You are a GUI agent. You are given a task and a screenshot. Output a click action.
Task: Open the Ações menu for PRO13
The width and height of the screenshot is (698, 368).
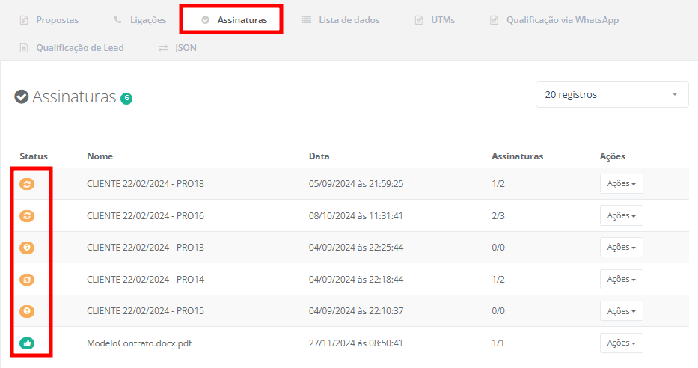pyautogui.click(x=621, y=248)
